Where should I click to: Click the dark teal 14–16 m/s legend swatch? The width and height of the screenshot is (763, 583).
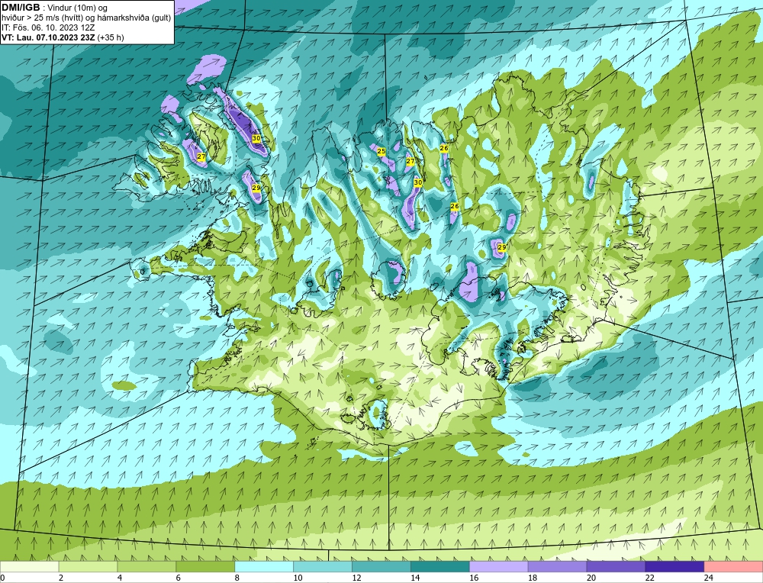440,566
